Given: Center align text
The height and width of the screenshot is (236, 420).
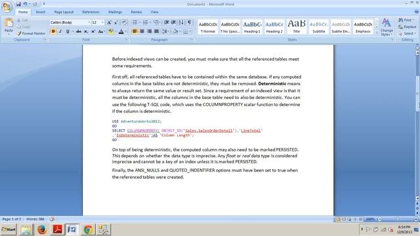Looking at the screenshot, I should (142, 31).
